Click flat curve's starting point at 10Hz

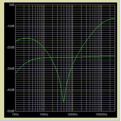(15, 73)
